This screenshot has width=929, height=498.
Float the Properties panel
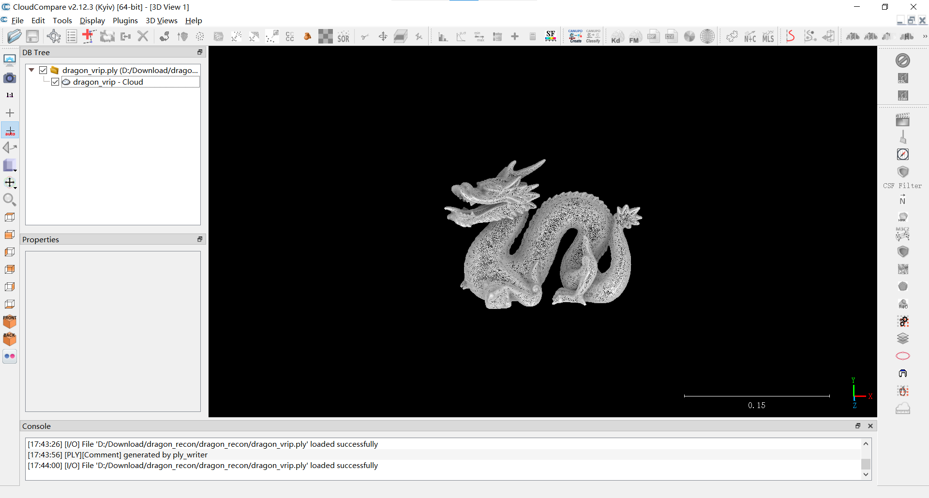click(200, 239)
